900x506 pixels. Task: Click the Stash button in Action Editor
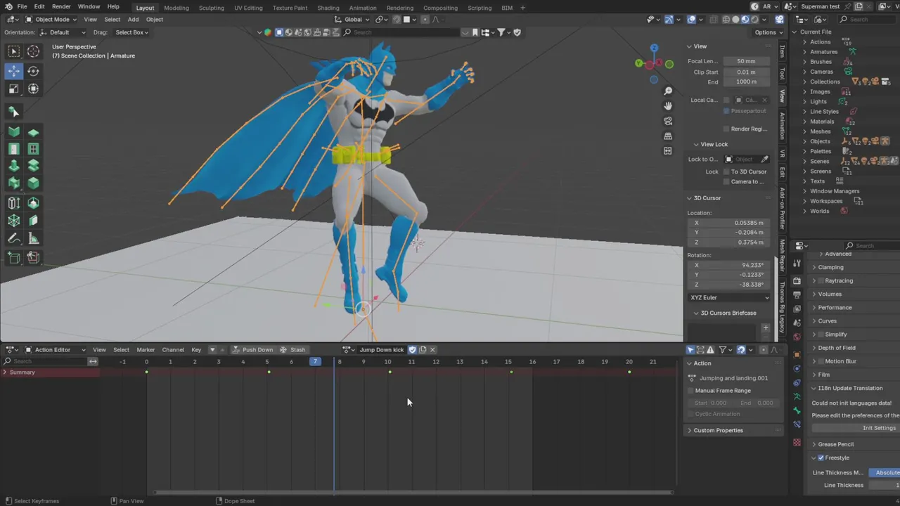click(292, 349)
